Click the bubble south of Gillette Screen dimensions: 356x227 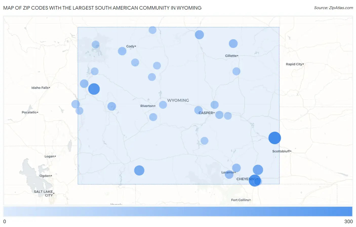(x=236, y=71)
